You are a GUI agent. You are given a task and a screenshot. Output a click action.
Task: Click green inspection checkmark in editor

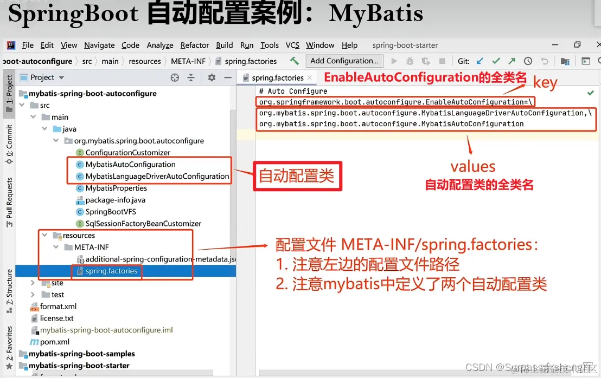[x=590, y=93]
